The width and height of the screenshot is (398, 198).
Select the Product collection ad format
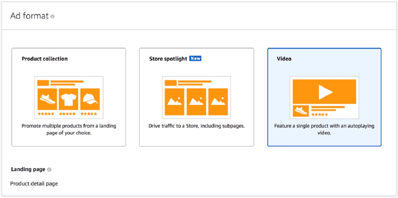point(69,96)
